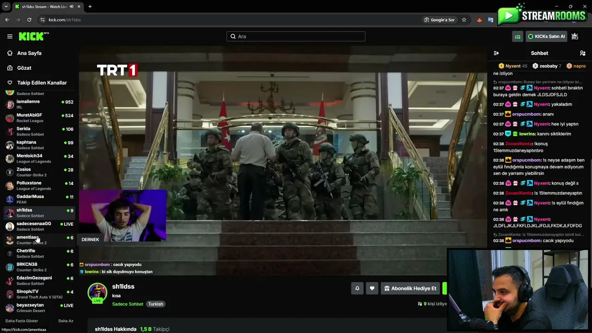Click the magnifier icon in the search bar
Viewport: 592px width, 333px height.
(x=233, y=37)
